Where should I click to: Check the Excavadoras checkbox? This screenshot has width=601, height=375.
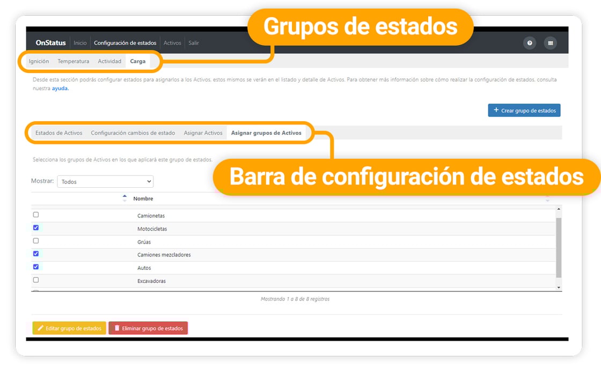coord(35,280)
